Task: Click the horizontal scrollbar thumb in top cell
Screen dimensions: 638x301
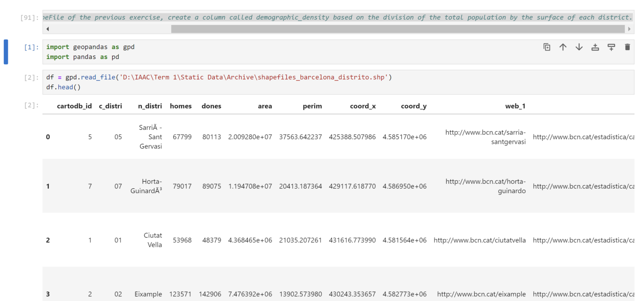Action: point(398,29)
